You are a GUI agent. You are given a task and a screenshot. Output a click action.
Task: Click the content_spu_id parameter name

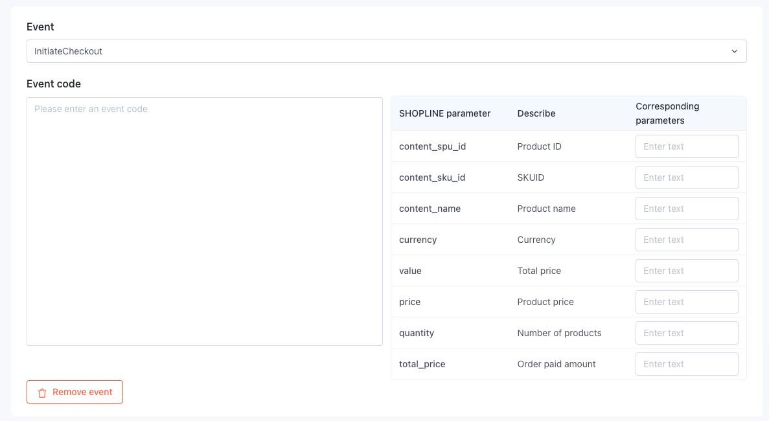[x=432, y=146]
